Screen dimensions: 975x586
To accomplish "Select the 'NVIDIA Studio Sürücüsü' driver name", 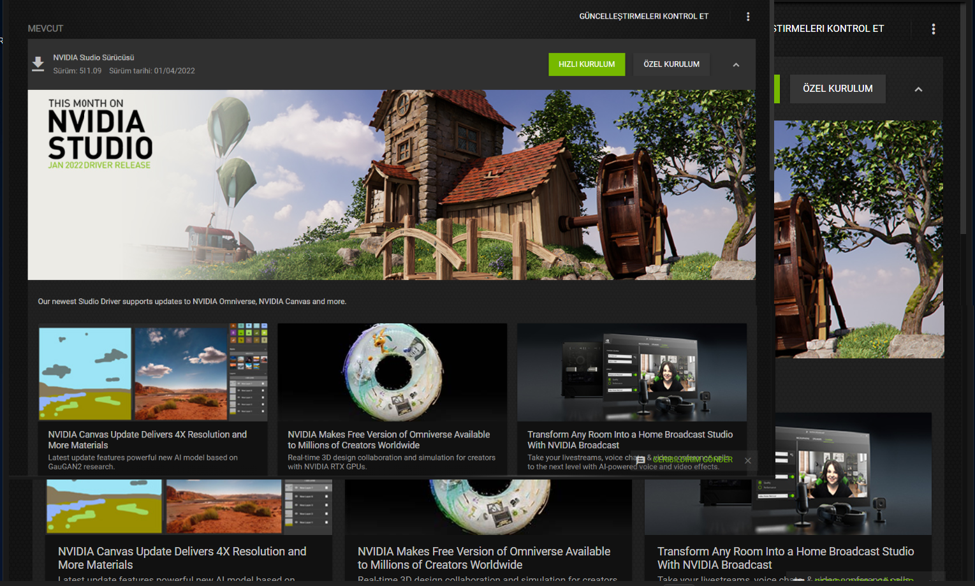I will [94, 57].
